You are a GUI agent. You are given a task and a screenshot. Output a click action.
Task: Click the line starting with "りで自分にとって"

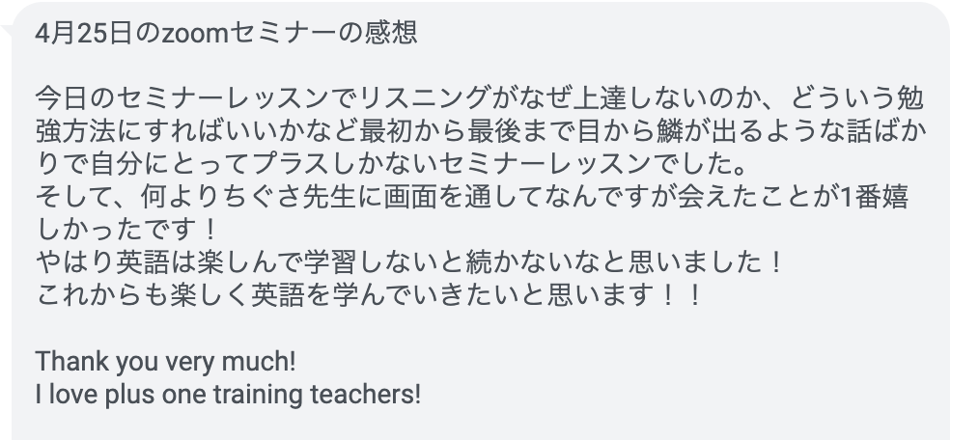pyautogui.click(x=391, y=164)
